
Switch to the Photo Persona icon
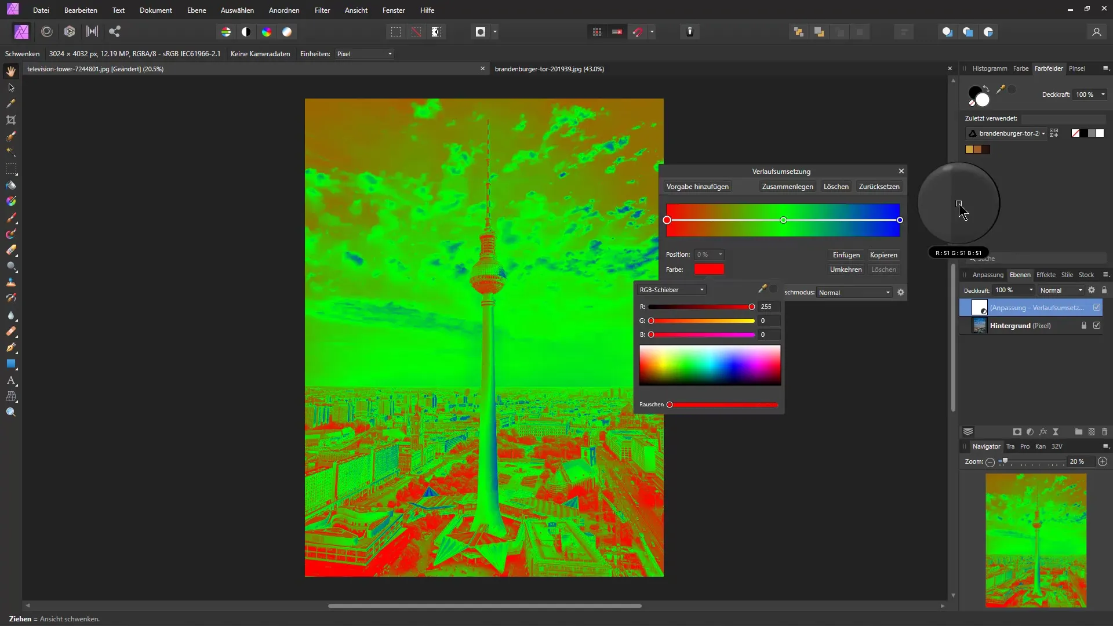[21, 32]
